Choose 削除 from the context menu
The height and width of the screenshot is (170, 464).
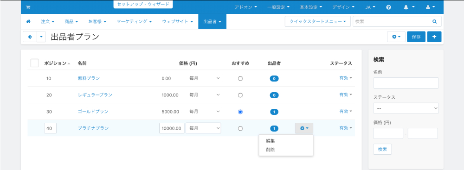[x=286, y=150]
